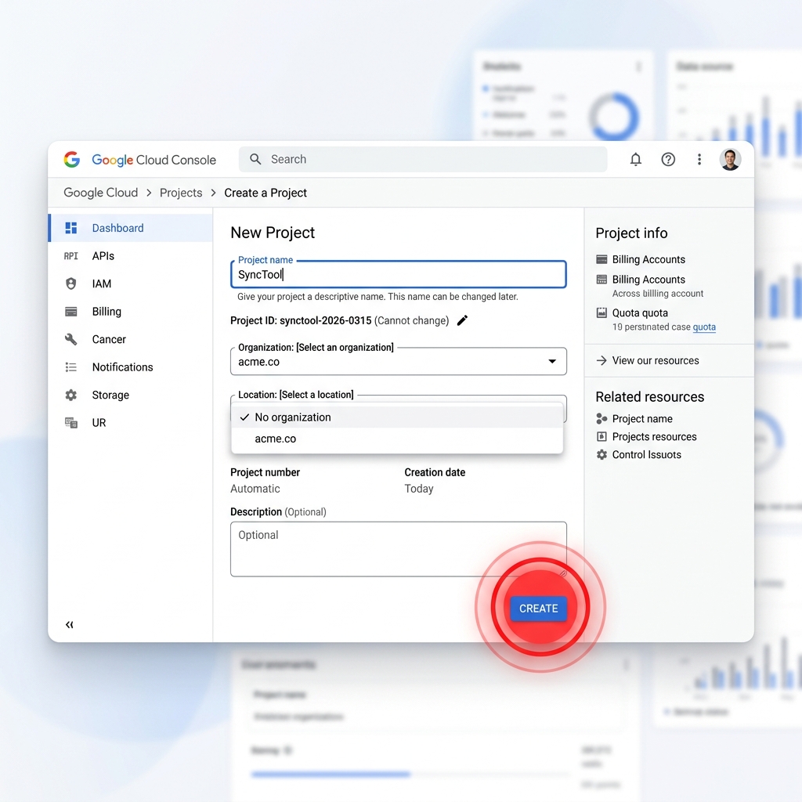This screenshot has height=802, width=802.
Task: Click the CREATE button
Action: click(538, 608)
